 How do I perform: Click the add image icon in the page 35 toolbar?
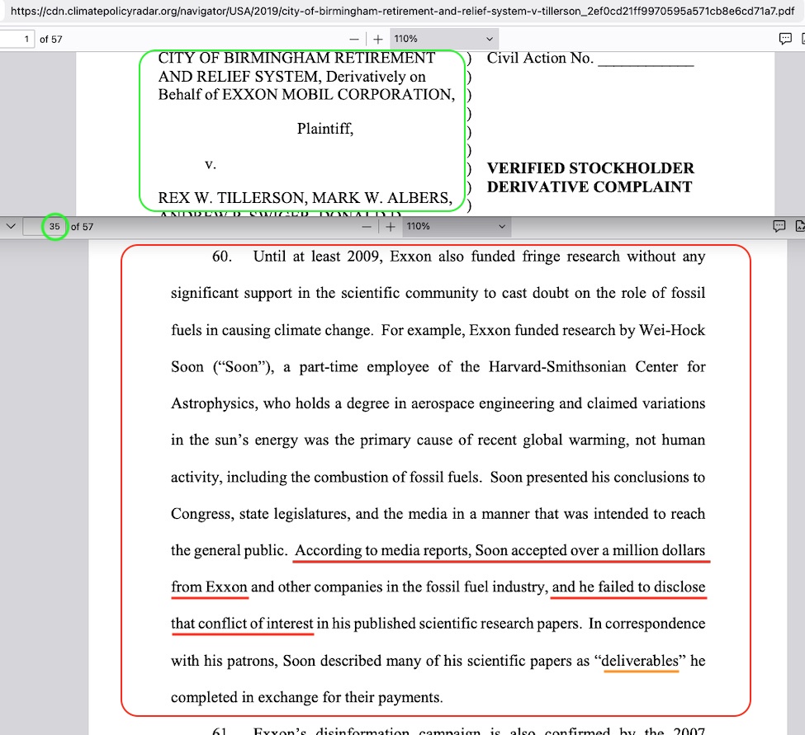(x=799, y=226)
